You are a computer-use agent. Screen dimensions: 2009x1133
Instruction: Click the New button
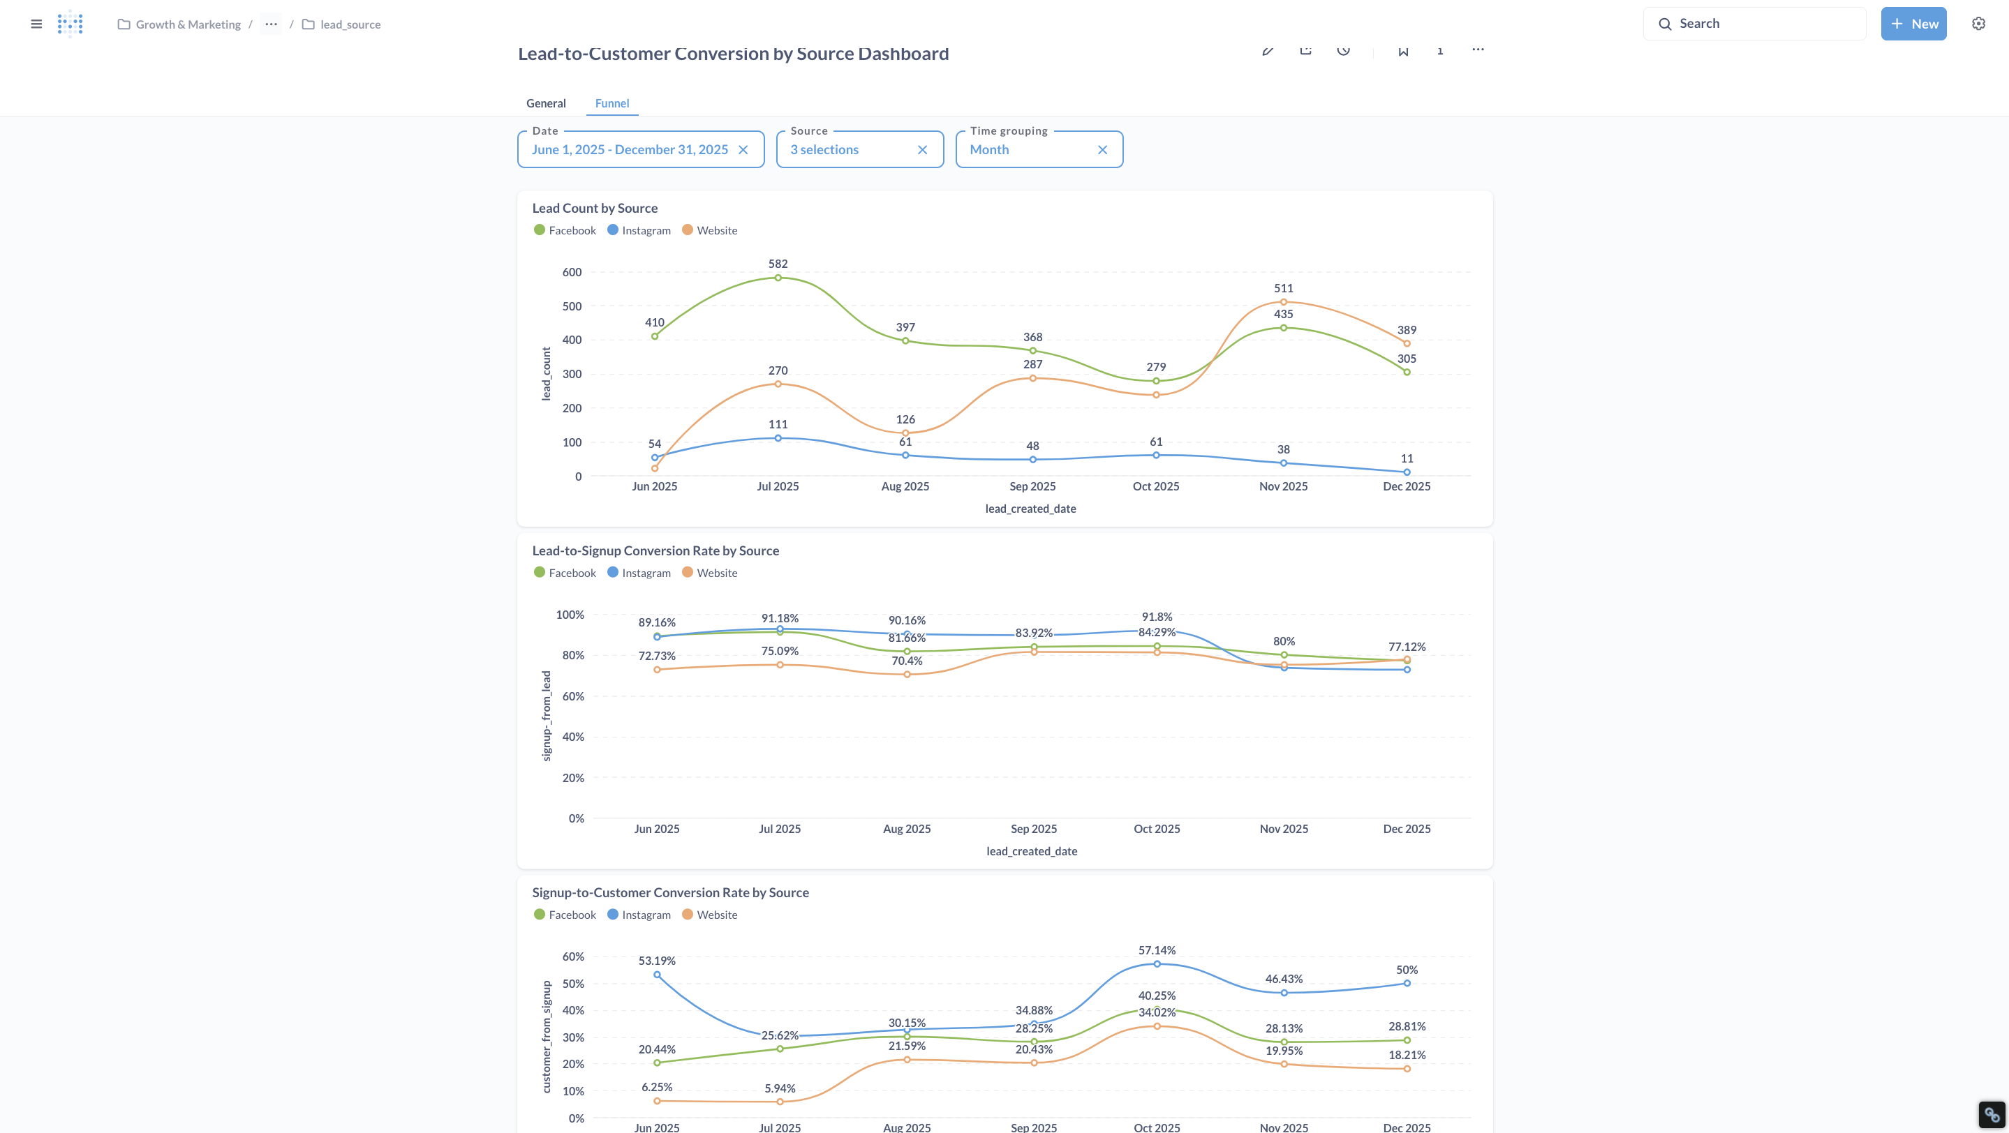tap(1914, 24)
